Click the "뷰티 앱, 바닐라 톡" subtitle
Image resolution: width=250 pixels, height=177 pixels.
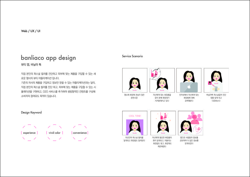[x=31, y=64]
